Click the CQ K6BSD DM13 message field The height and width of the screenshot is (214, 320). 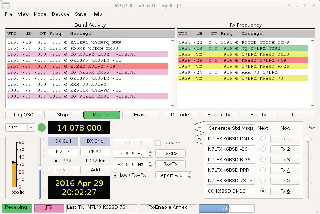tap(231, 191)
